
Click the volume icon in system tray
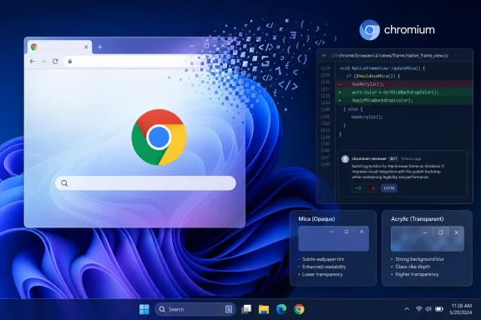point(428,309)
